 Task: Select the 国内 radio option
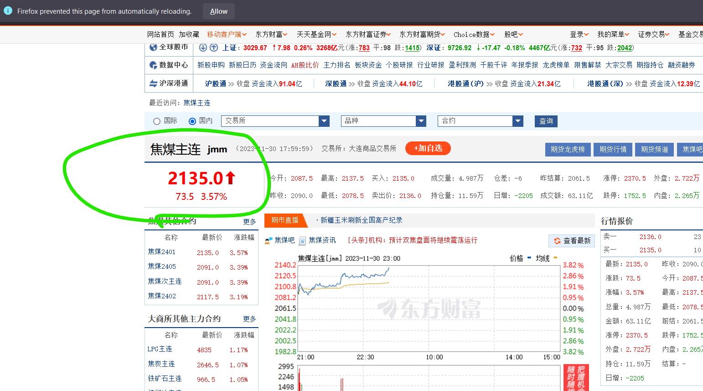[192, 121]
